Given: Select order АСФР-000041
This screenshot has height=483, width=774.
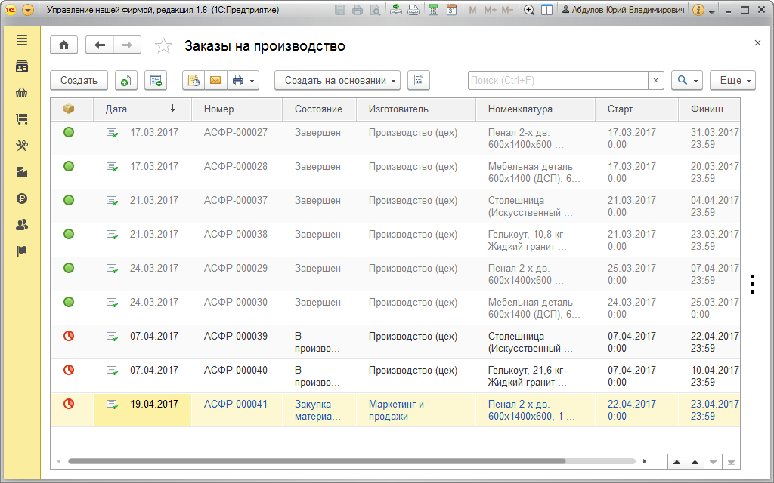Looking at the screenshot, I should [x=395, y=410].
